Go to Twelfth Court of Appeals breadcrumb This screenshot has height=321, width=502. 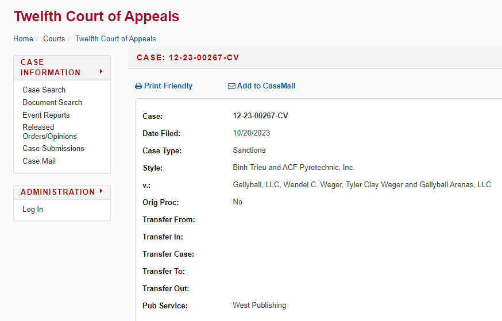(x=115, y=38)
